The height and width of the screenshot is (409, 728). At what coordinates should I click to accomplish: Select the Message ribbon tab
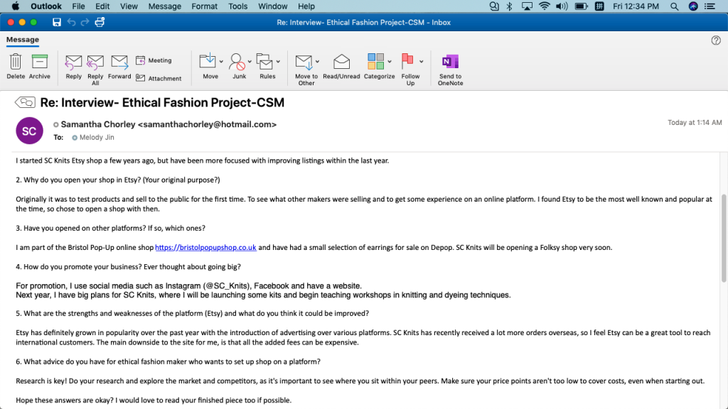coord(22,40)
